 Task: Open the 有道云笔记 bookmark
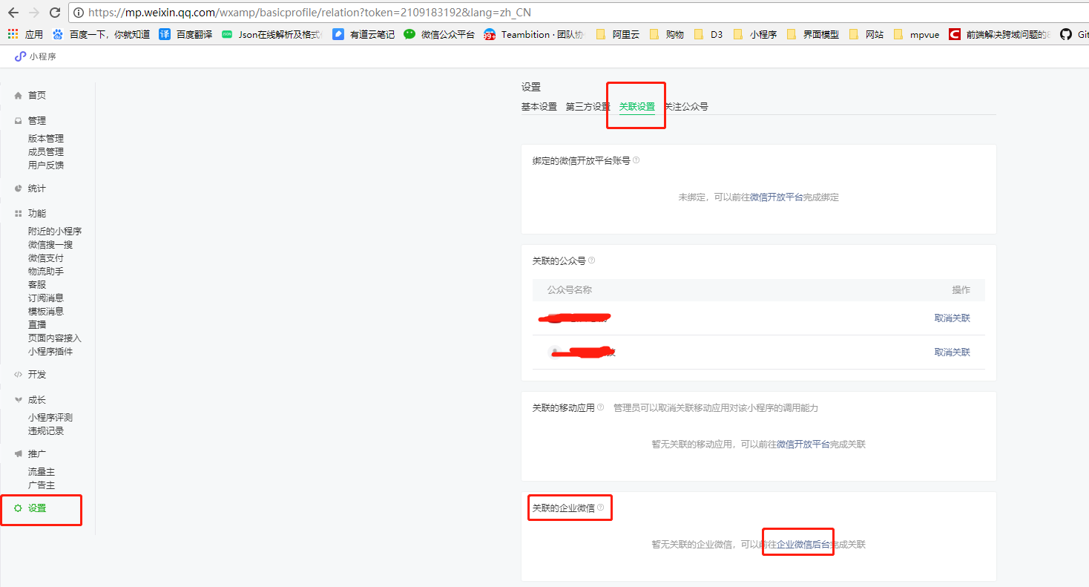coord(363,34)
